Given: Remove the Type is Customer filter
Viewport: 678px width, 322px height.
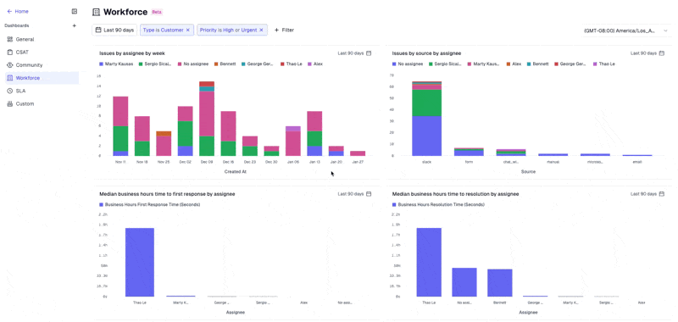Looking at the screenshot, I should click(x=187, y=31).
